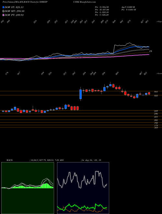This screenshot has width=162, height=214.
Task: Click the blue DOW ST legend swatch
Action: [x=3, y=7]
